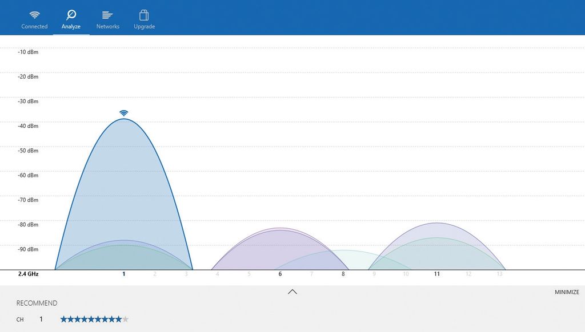585x332 pixels.
Task: Select the Analyze magnifier icon
Action: (x=71, y=15)
